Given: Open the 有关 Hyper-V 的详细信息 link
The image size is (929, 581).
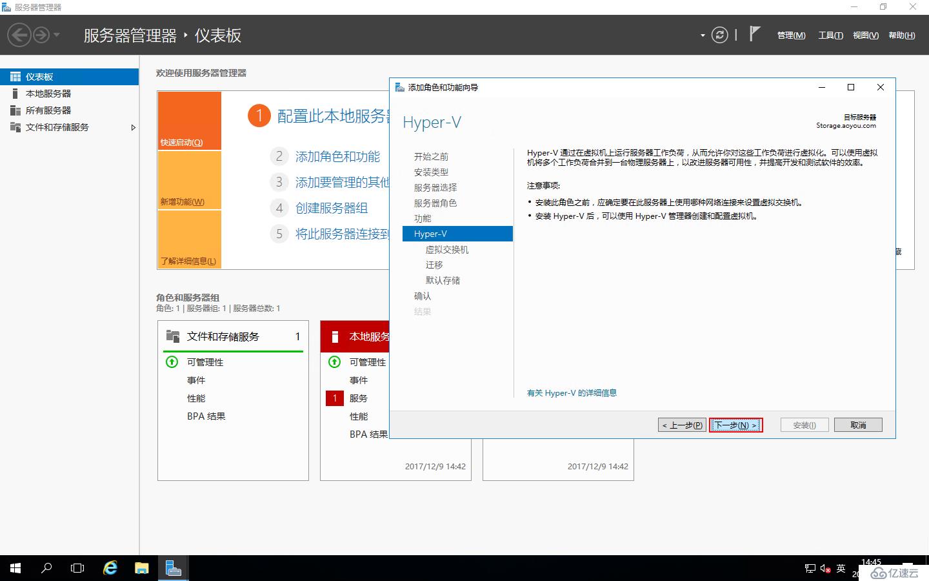Looking at the screenshot, I should (572, 392).
